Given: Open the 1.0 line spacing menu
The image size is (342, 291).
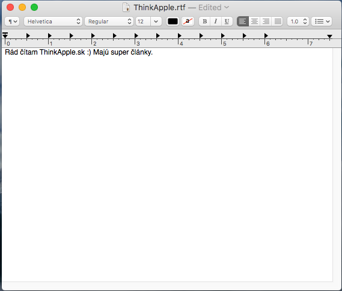Looking at the screenshot, I should click(x=298, y=22).
